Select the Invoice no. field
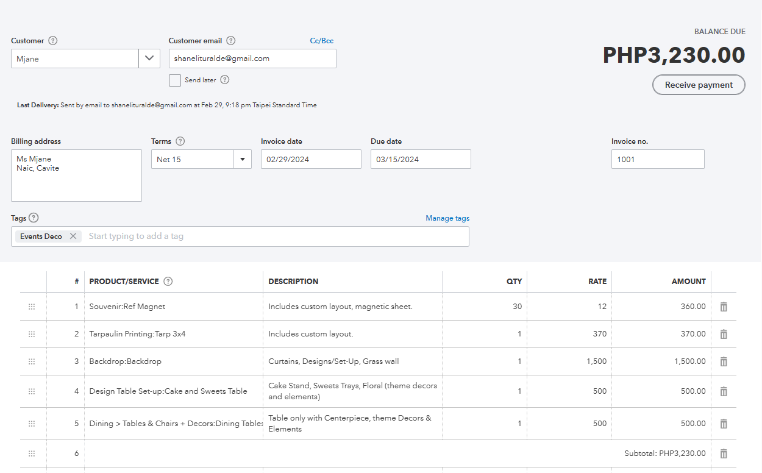This screenshot has width=762, height=473. pos(658,160)
